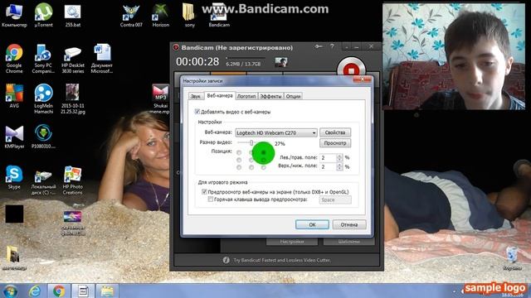Select the 2015-10-11 21.25.32.jpg image file
The image size is (531, 298).
coord(72,99)
